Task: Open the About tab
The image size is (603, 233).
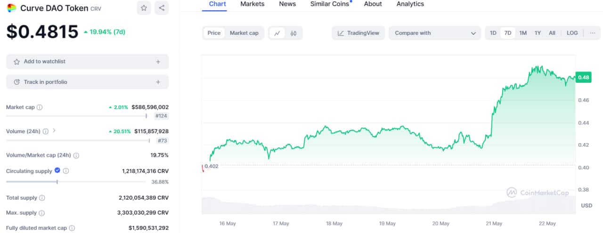Action: coord(373,4)
